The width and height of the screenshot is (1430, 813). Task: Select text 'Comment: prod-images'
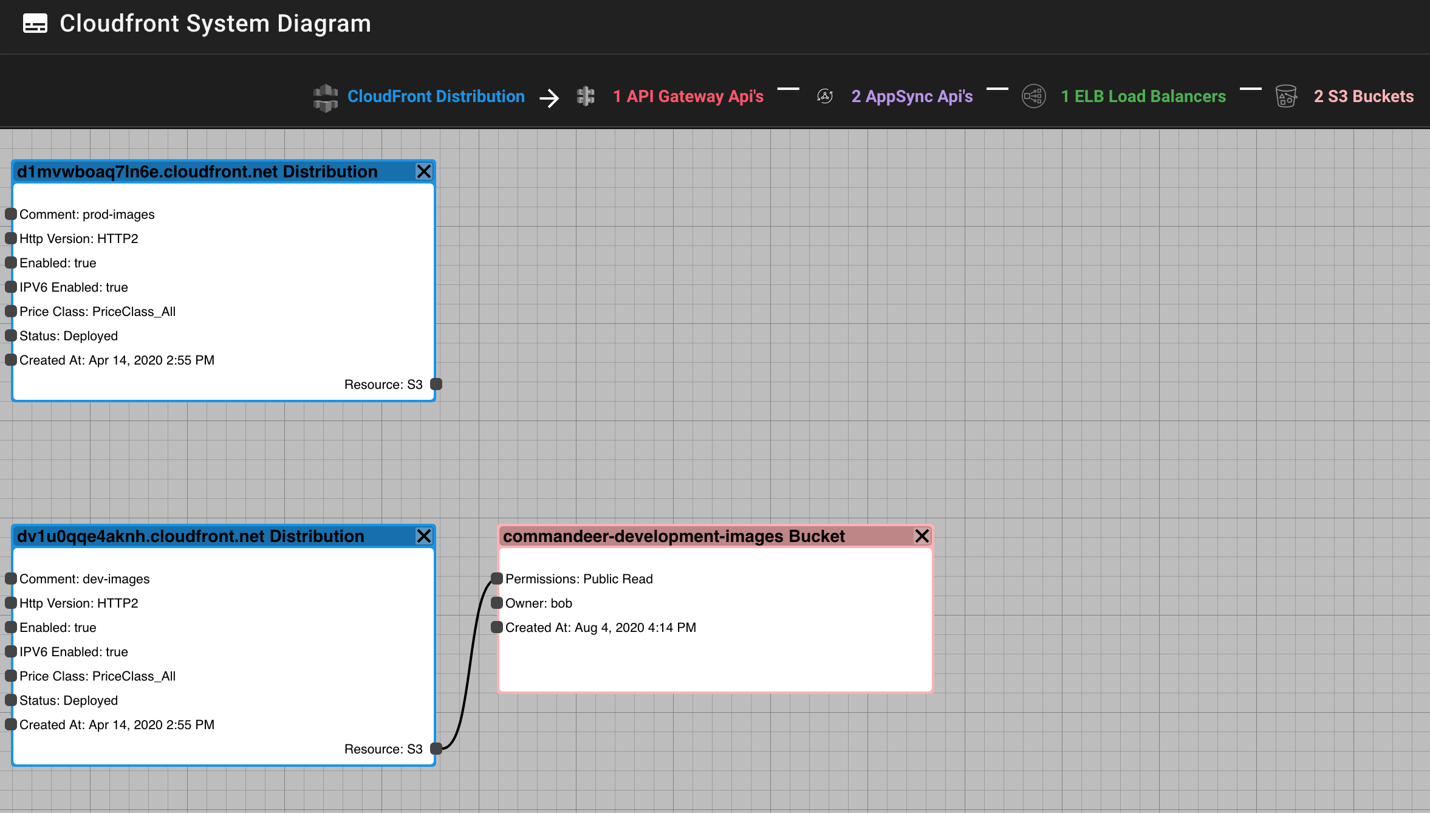click(87, 214)
